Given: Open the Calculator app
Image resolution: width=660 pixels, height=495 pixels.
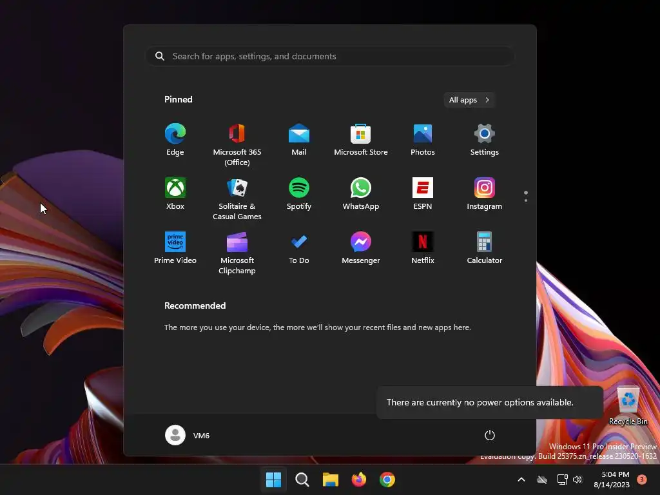Looking at the screenshot, I should (x=485, y=248).
